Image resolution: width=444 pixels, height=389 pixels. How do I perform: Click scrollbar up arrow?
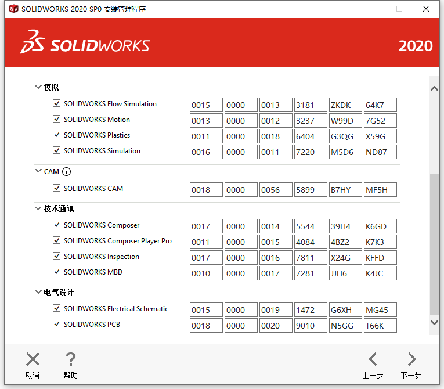coord(434,89)
